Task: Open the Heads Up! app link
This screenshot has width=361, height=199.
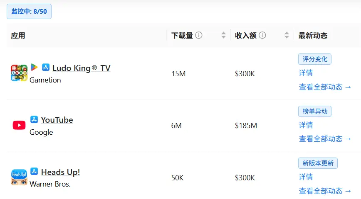Action: coord(60,172)
